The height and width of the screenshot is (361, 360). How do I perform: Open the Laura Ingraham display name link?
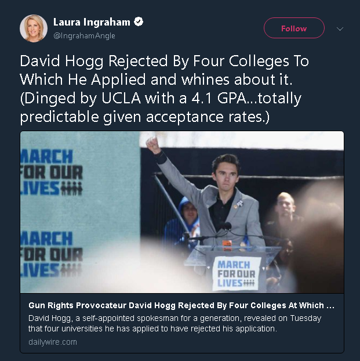[91, 23]
